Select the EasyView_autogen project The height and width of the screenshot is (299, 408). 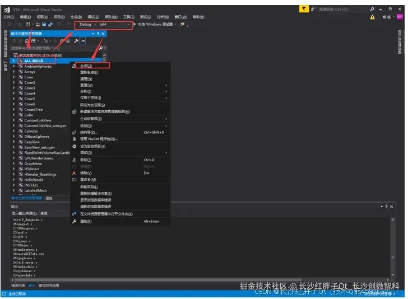[x=40, y=147]
